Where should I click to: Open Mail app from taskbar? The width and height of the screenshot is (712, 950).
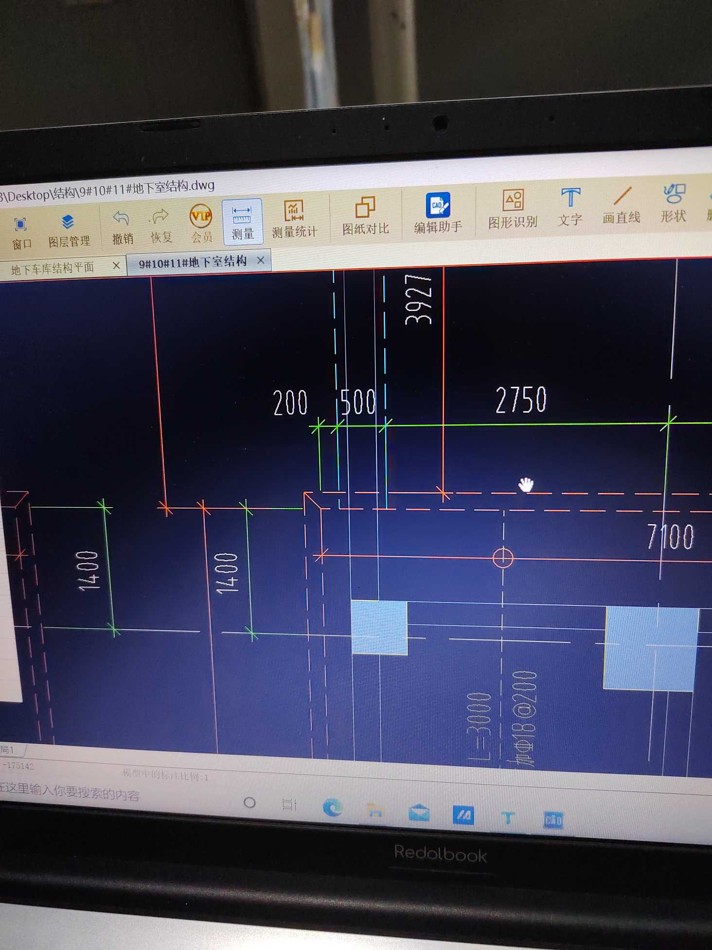coord(419,812)
